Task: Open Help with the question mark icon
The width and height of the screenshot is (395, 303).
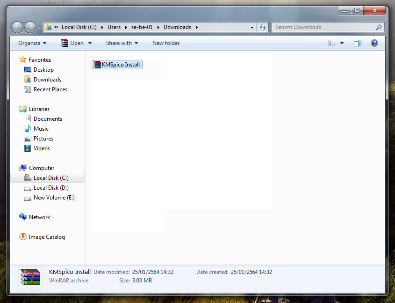Action: point(374,43)
